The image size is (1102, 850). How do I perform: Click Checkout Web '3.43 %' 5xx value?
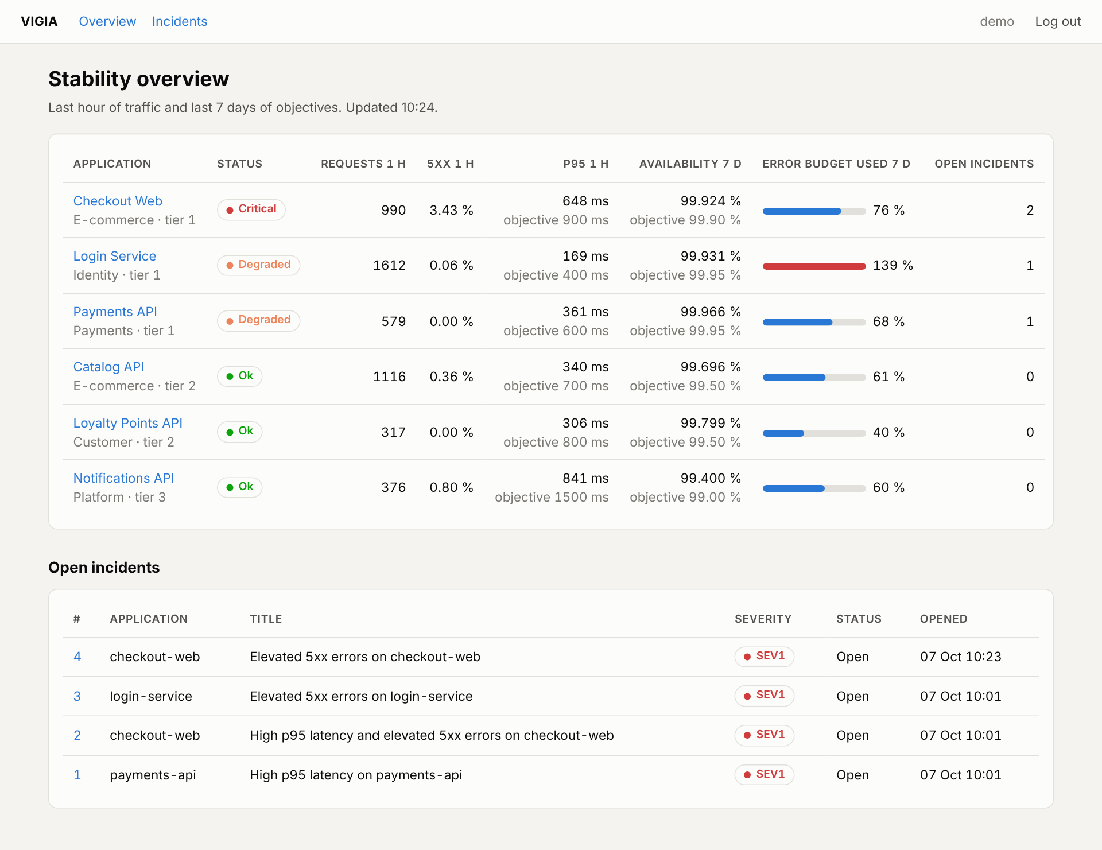tap(452, 210)
